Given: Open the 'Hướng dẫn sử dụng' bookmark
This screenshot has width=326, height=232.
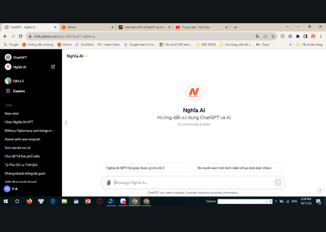Looking at the screenshot, I should tap(38, 45).
